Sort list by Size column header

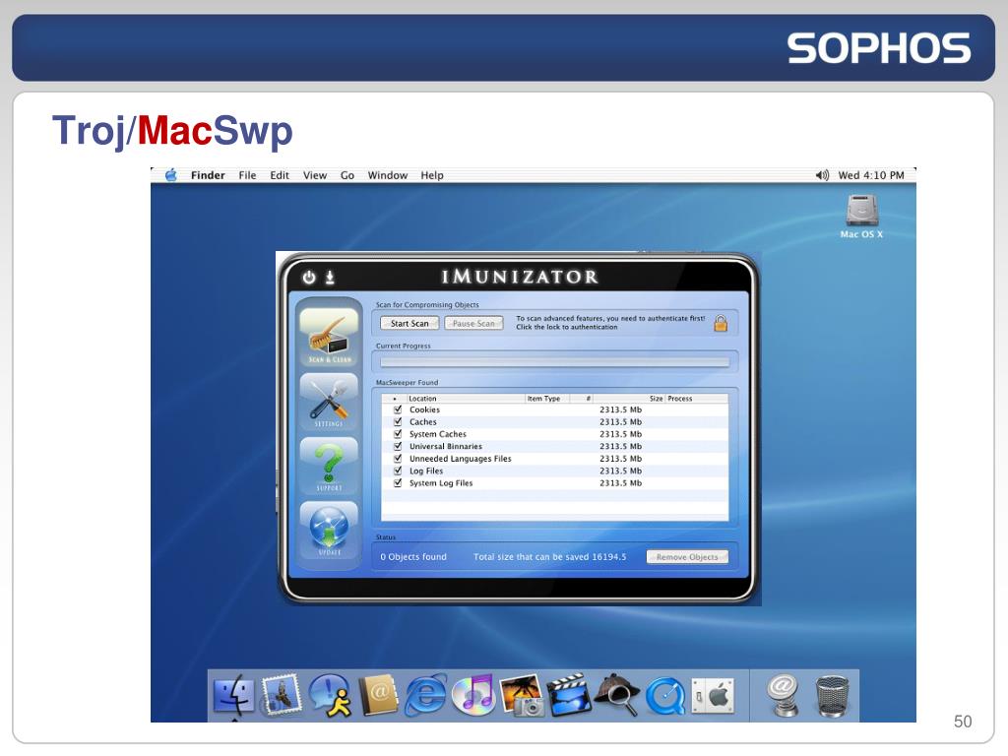click(628, 399)
